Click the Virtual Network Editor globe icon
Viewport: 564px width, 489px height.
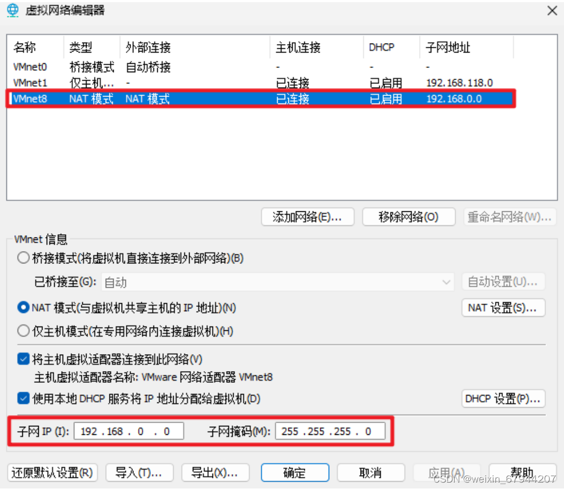point(13,11)
